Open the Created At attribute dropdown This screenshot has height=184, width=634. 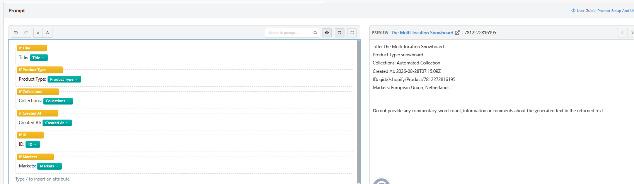tap(57, 123)
